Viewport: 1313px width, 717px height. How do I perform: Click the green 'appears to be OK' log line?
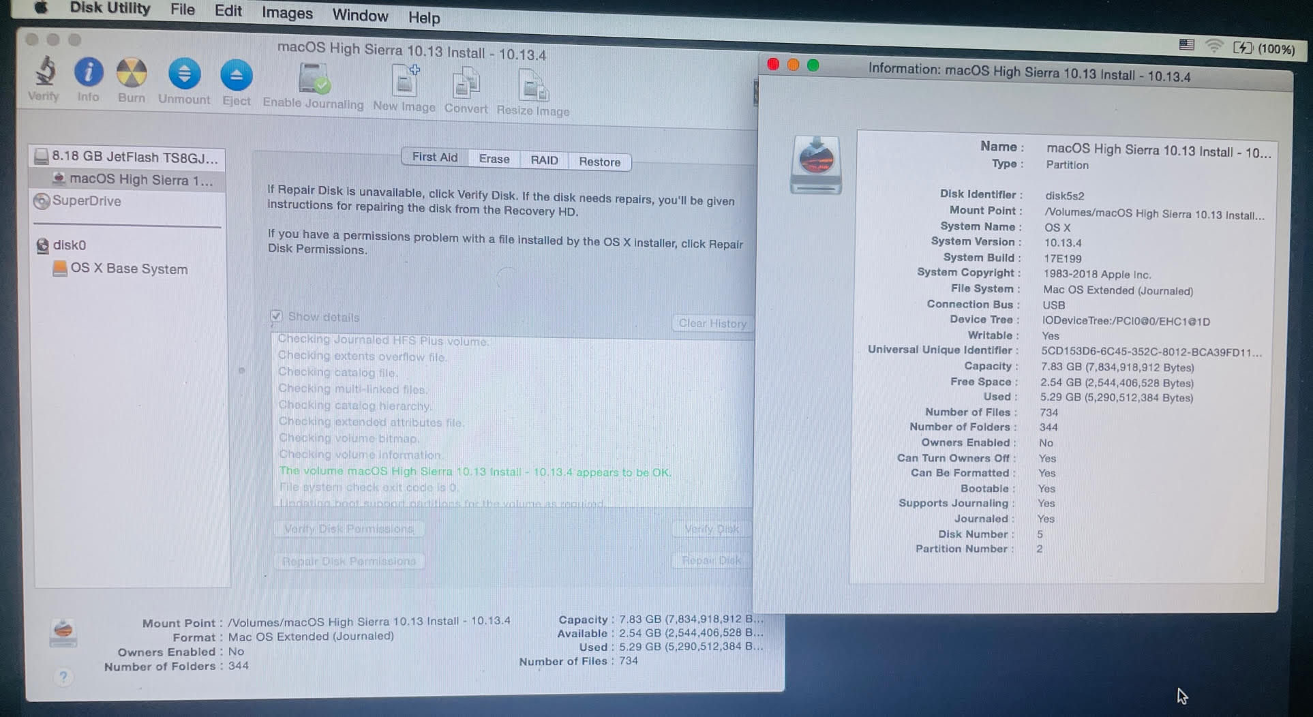click(x=475, y=472)
